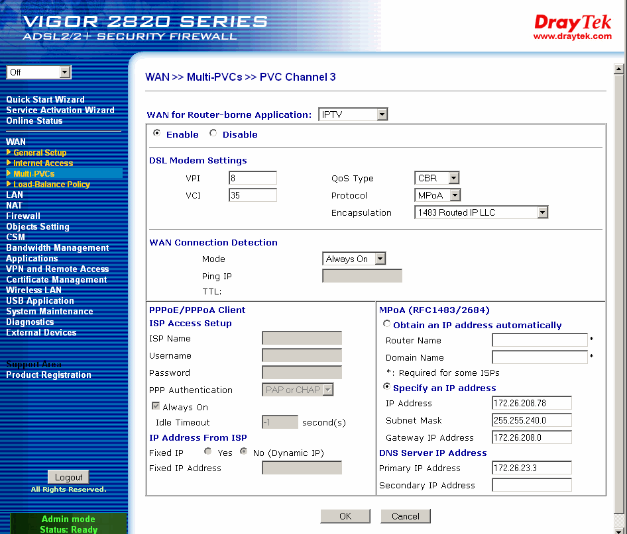
Task: Open USB Application menu
Action: click(x=40, y=301)
